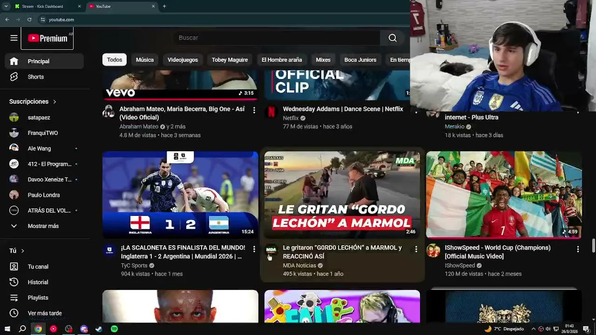
Task: Open Ver más tarde icon
Action: point(14,313)
